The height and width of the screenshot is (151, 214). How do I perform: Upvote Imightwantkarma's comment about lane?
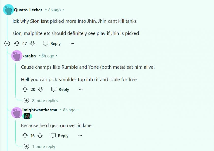coord(25,136)
